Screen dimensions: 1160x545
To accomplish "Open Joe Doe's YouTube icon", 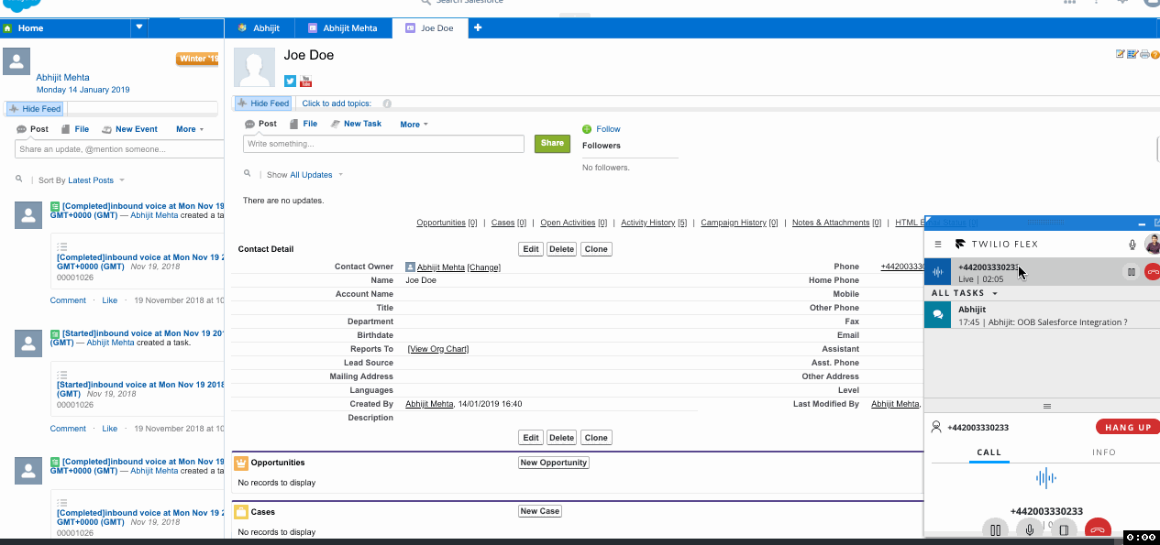I will tap(305, 82).
